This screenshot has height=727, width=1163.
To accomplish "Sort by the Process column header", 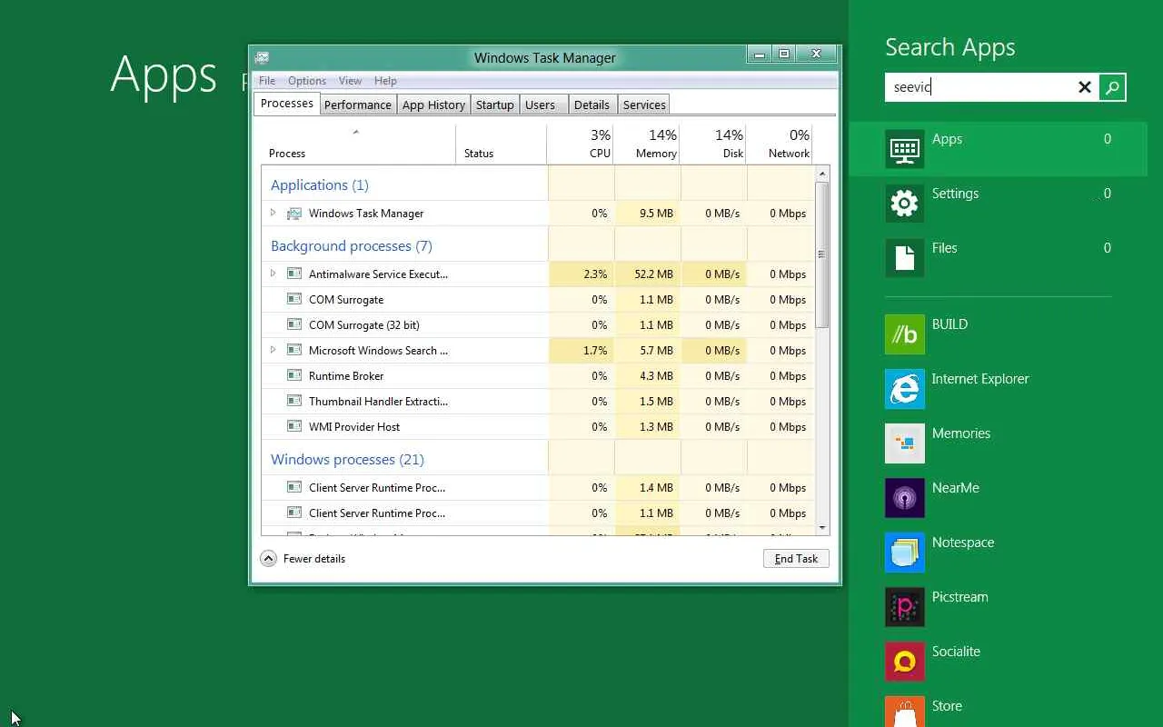I will click(x=358, y=144).
